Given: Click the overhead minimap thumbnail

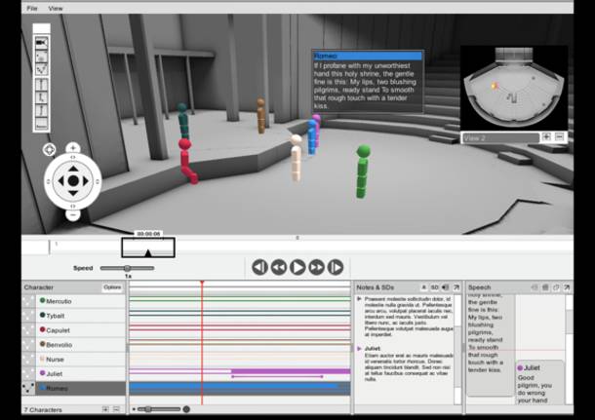Looking at the screenshot, I should (x=512, y=90).
